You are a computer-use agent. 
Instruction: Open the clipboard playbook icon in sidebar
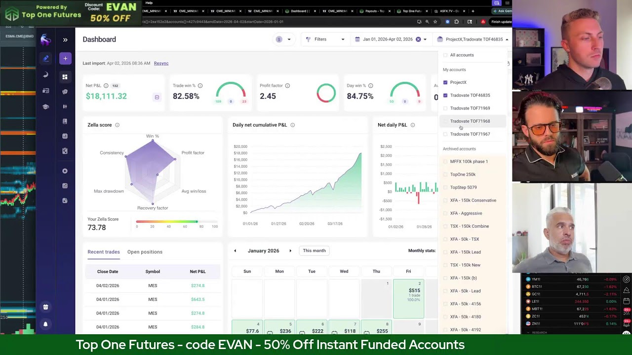coord(65,151)
